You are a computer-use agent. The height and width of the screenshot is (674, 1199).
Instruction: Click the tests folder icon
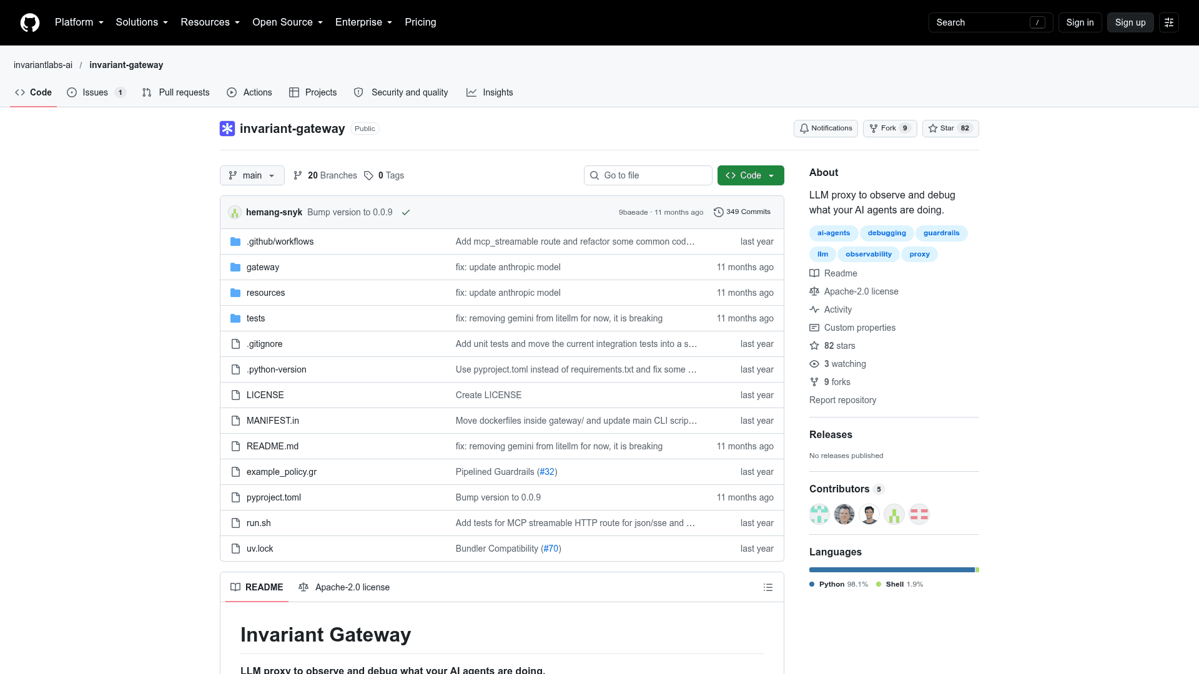(x=235, y=318)
